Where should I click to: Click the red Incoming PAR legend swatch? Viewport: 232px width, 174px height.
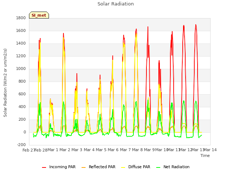tap(44, 167)
